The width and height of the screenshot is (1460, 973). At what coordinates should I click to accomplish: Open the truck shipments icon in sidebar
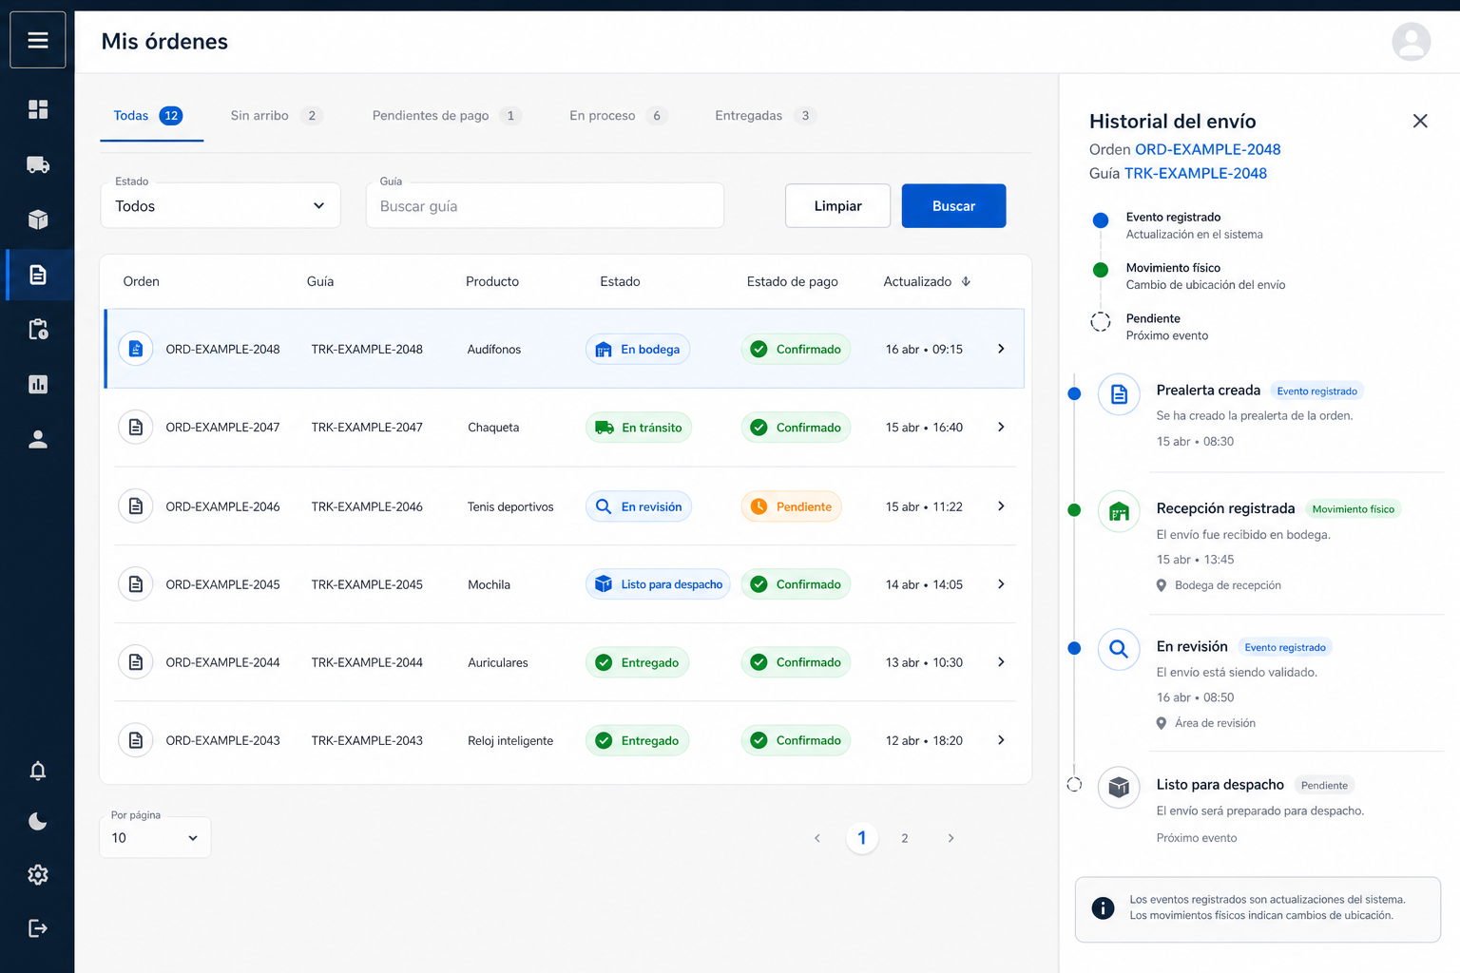tap(38, 164)
